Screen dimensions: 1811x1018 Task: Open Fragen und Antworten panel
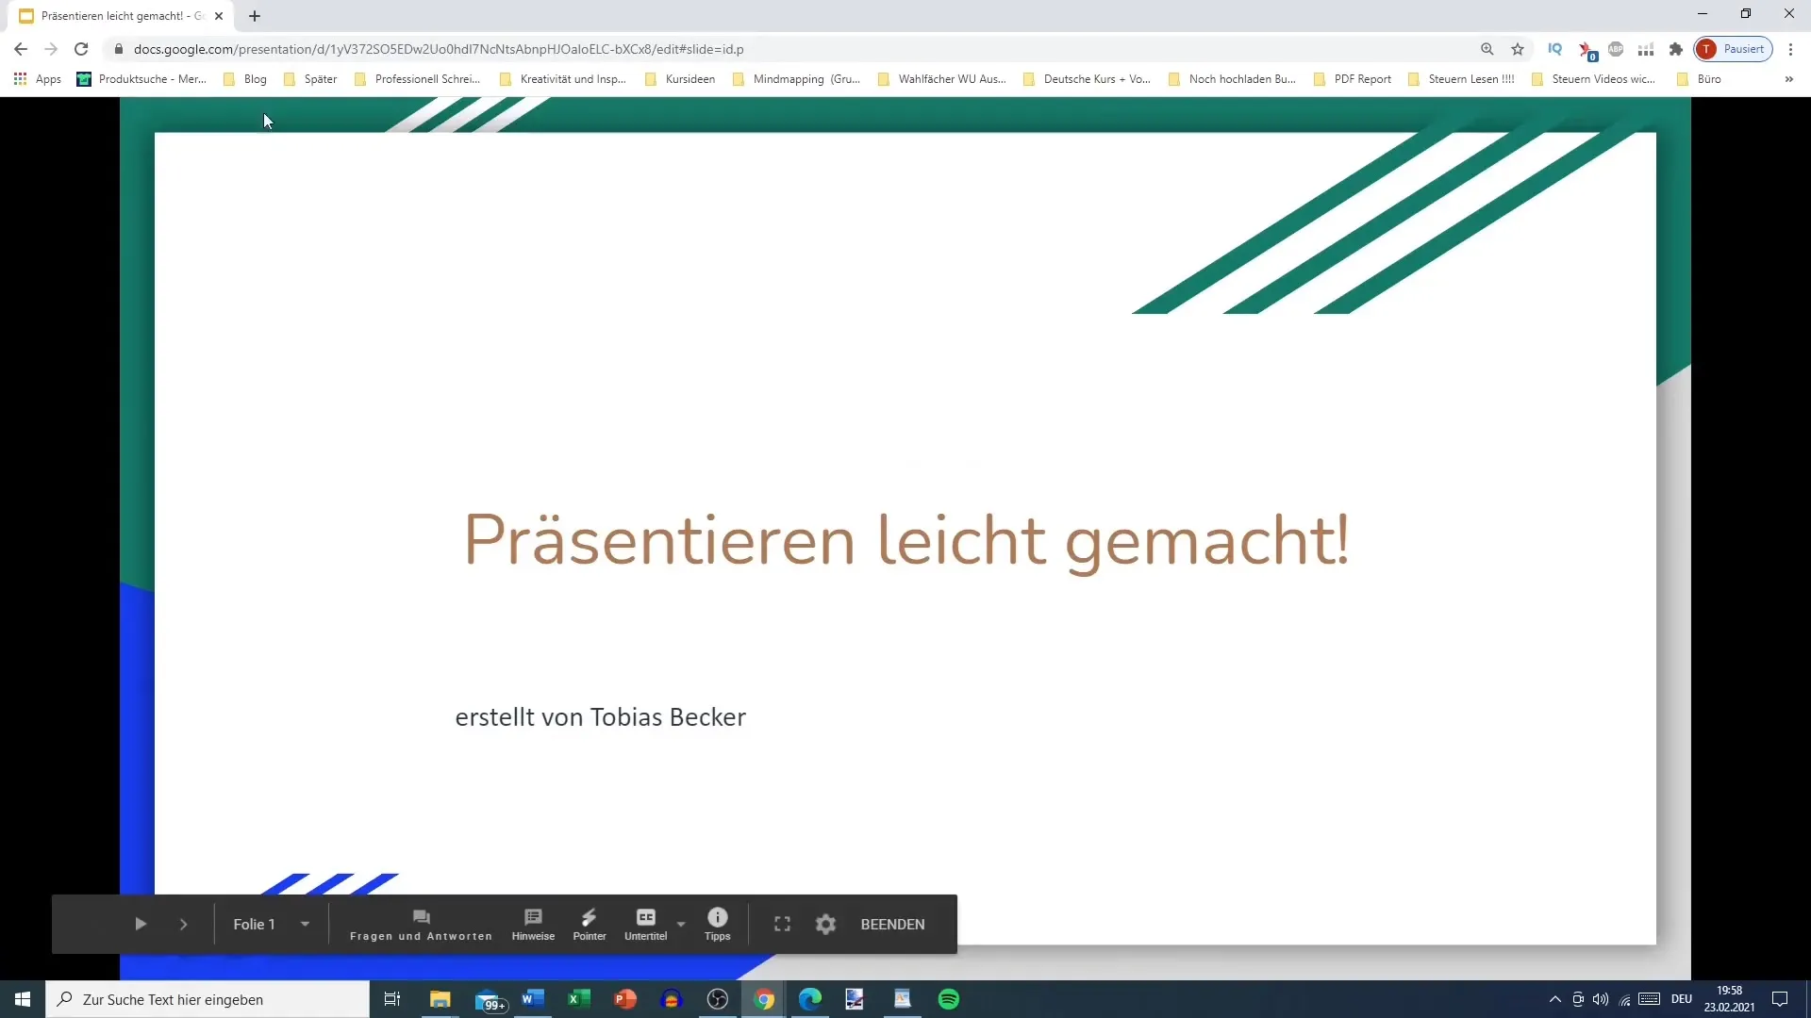(421, 925)
